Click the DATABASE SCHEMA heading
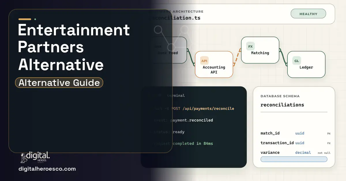 280,96
